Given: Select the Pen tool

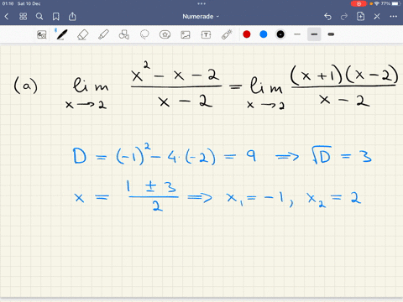Looking at the screenshot, I should 61,34.
